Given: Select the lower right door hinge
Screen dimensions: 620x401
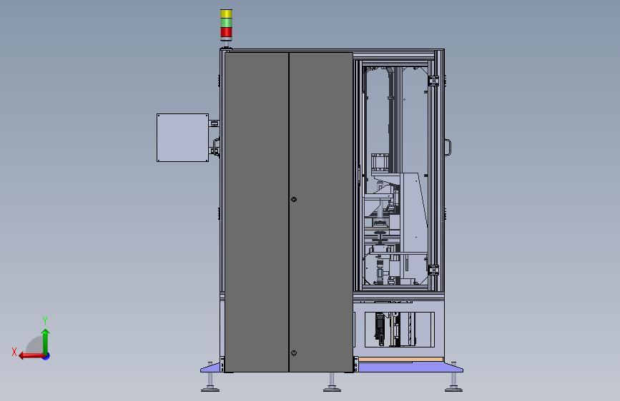Looking at the screenshot, I should point(433,270).
